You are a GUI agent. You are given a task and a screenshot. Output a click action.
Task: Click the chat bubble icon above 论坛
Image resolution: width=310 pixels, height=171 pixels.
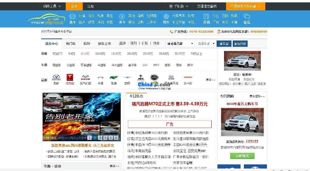[x=247, y=16]
